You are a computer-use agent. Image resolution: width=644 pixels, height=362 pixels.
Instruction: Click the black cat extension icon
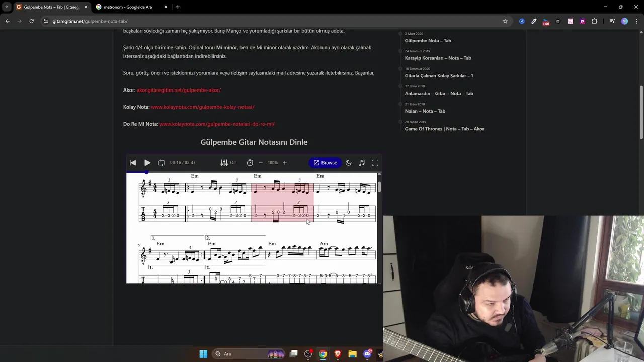tap(558, 21)
